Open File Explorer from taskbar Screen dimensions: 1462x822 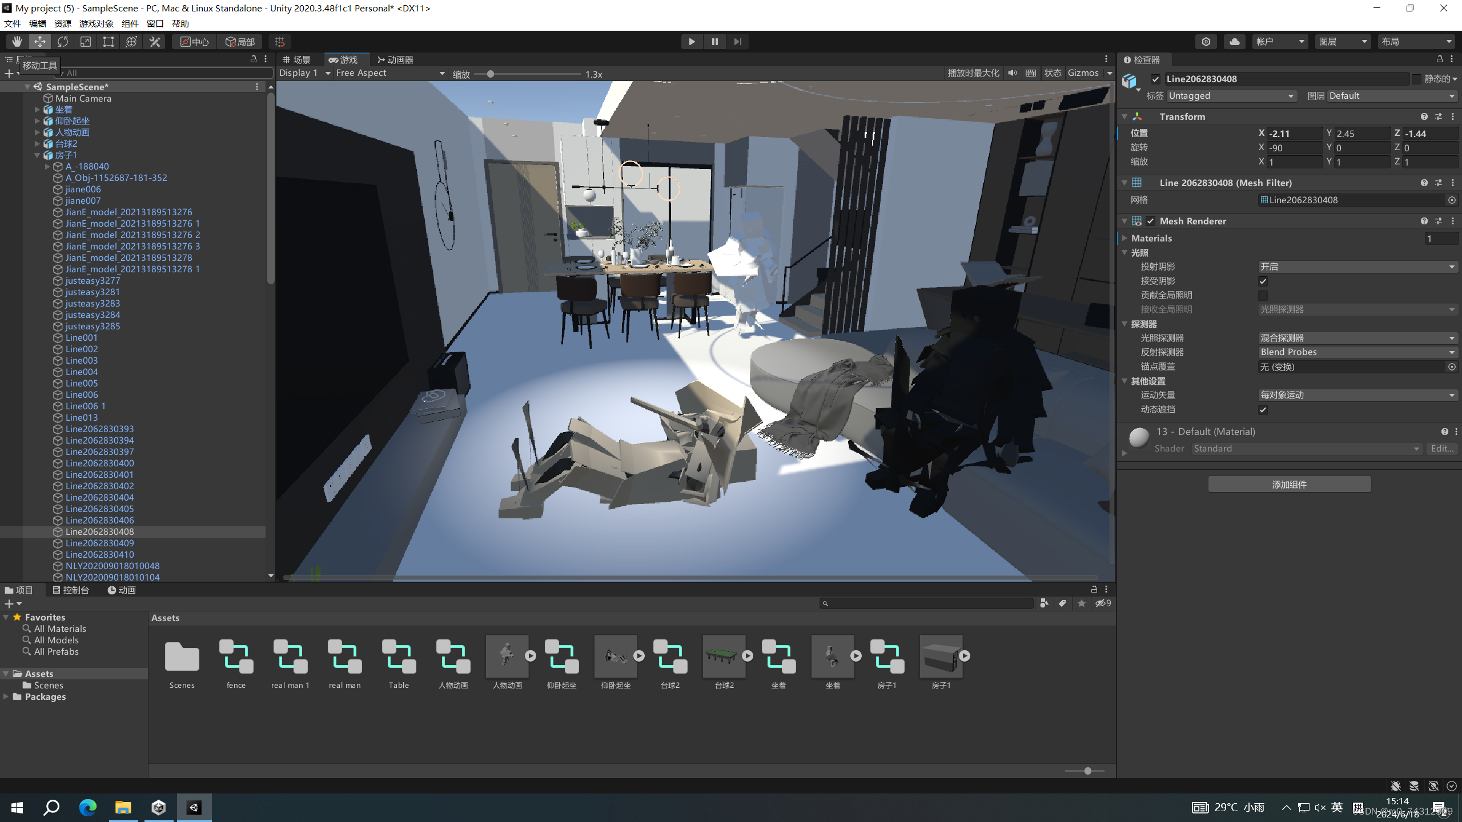point(123,807)
